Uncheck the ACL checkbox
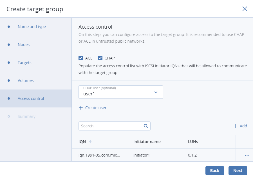 81,58
